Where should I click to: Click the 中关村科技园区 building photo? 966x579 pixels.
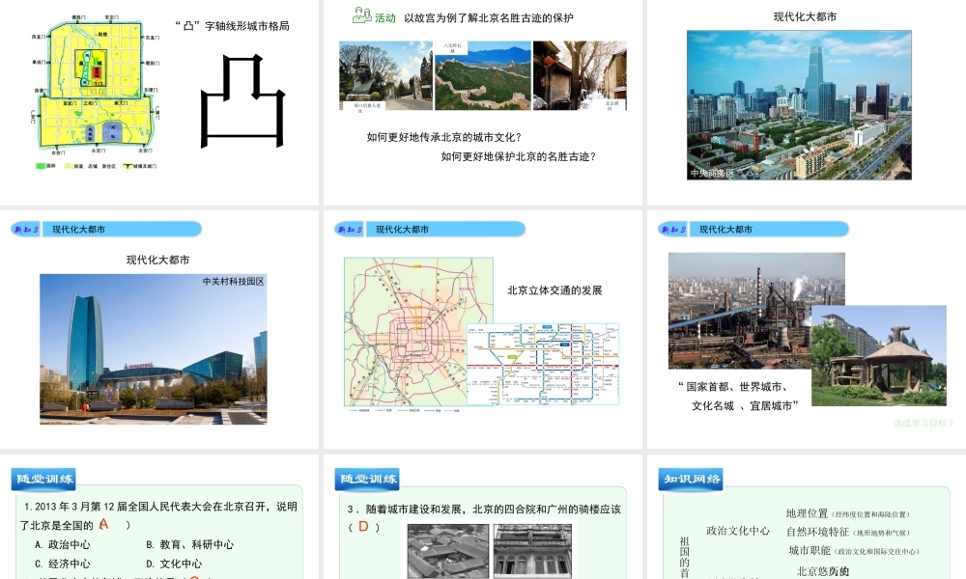tap(153, 349)
